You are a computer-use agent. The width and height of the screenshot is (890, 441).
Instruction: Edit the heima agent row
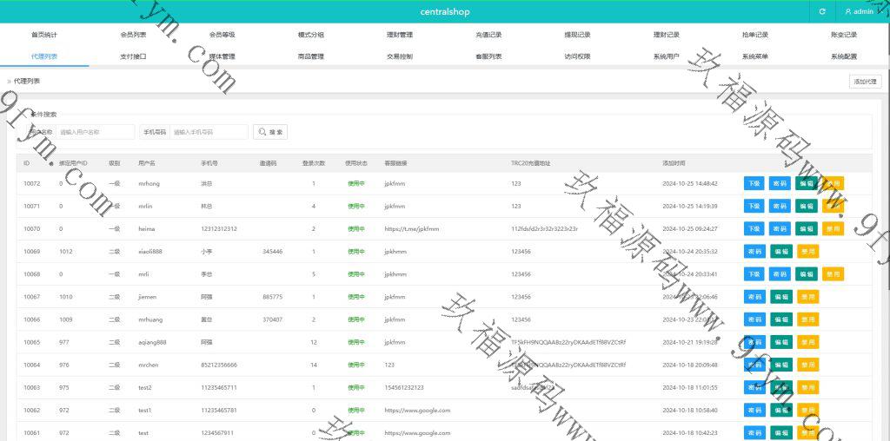point(806,229)
